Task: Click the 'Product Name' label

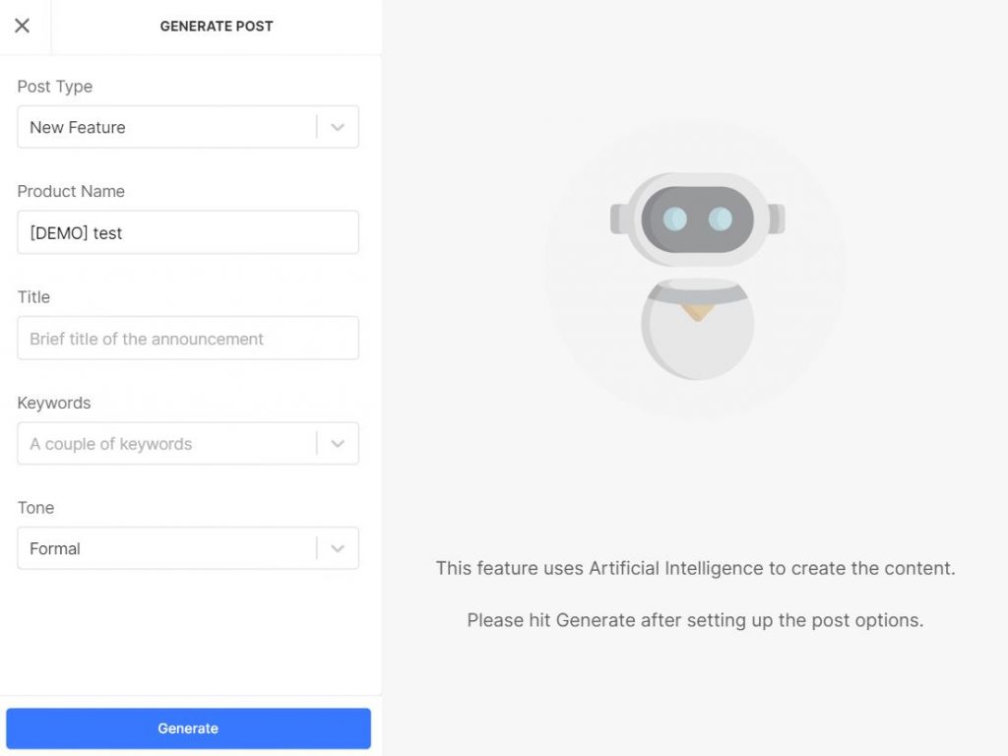Action: point(71,191)
